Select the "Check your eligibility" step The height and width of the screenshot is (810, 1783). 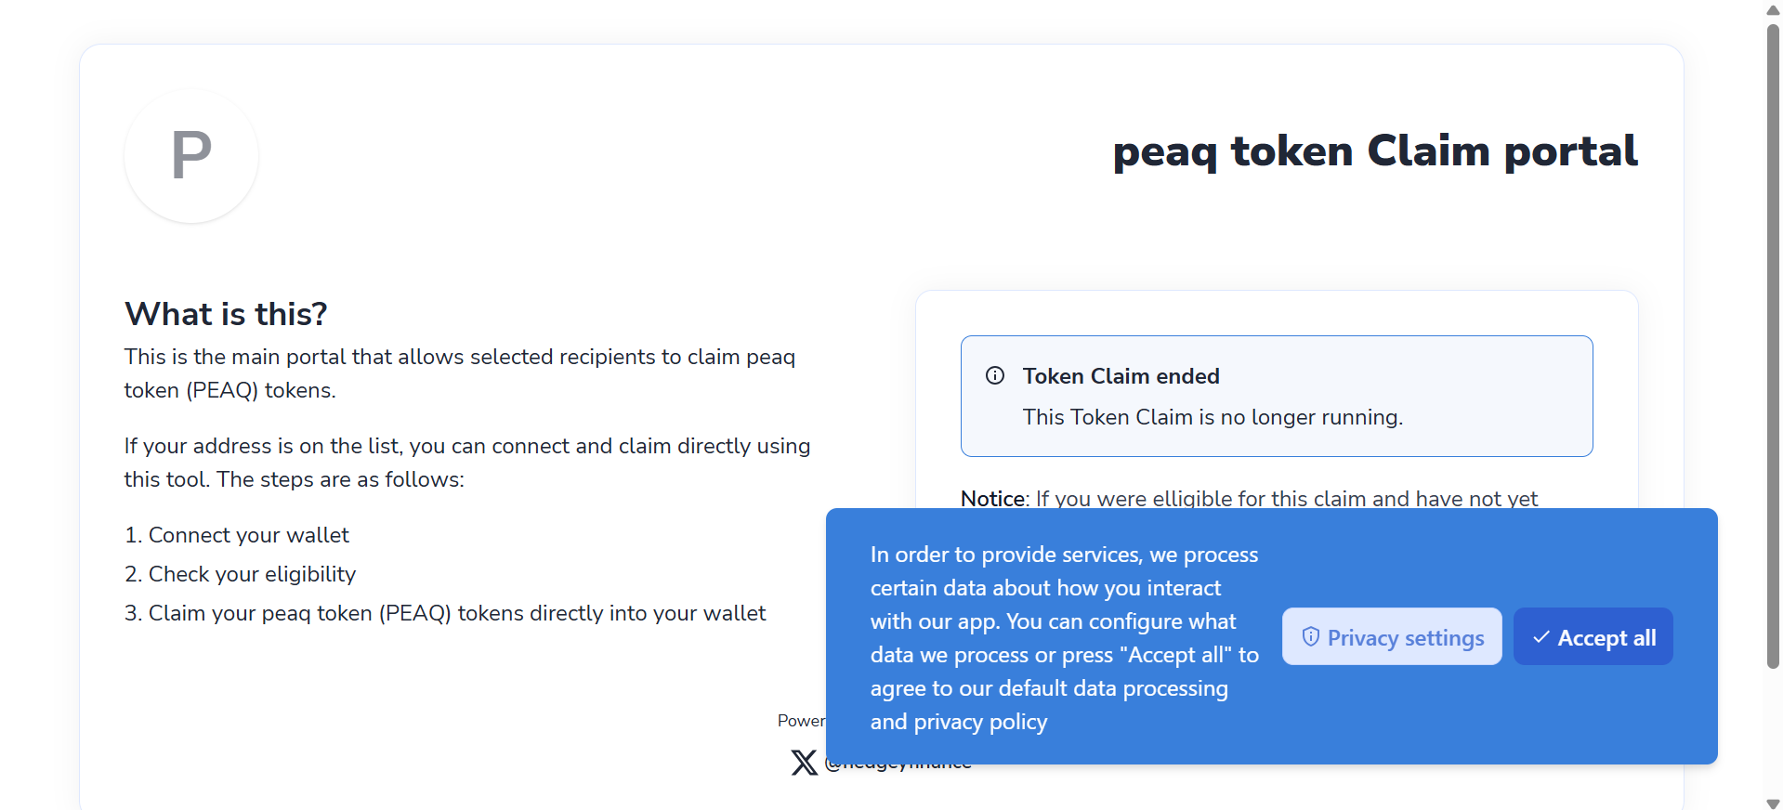click(x=252, y=574)
